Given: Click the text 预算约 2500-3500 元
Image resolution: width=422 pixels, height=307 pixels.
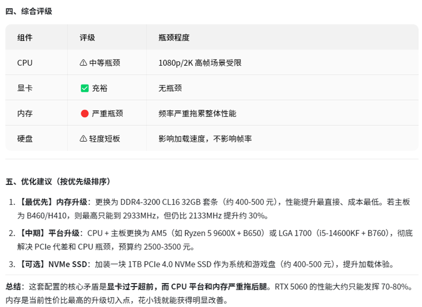Looking at the screenshot, I should (x=154, y=247).
